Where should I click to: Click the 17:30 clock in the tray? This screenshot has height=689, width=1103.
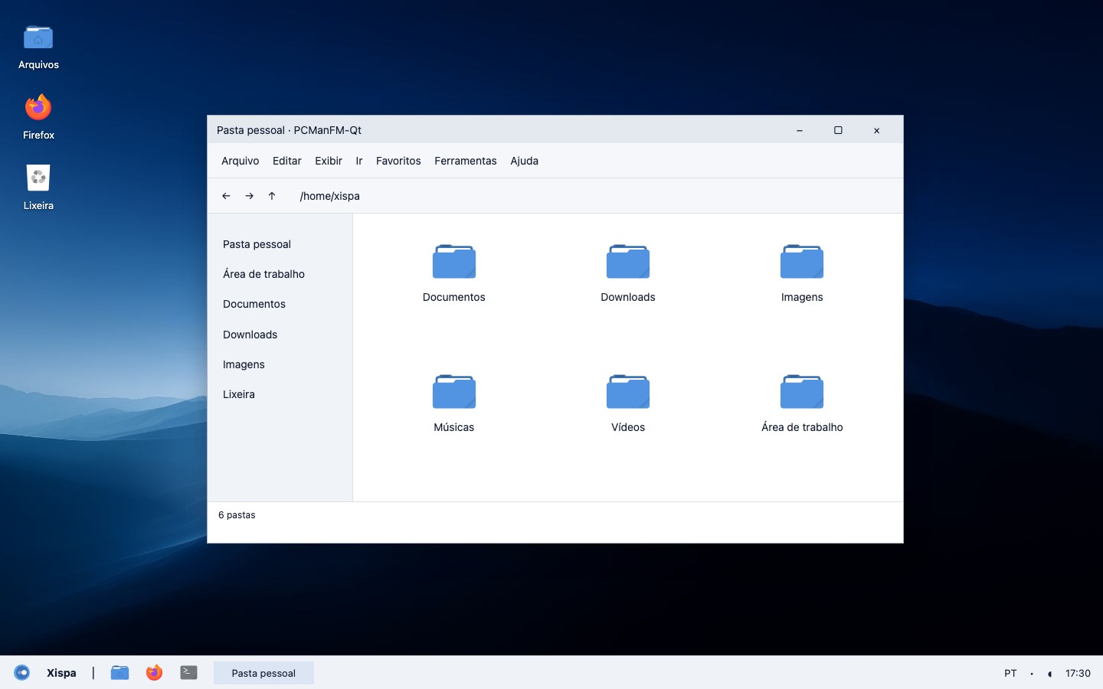tap(1078, 673)
